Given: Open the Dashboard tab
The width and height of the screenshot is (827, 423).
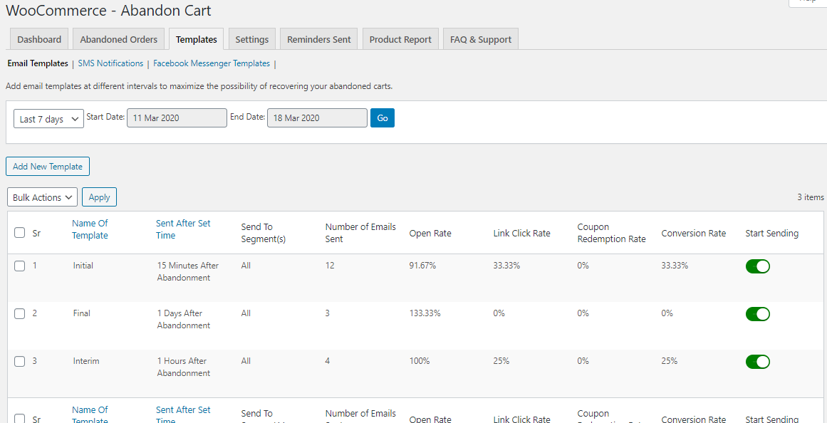Looking at the screenshot, I should pos(39,39).
